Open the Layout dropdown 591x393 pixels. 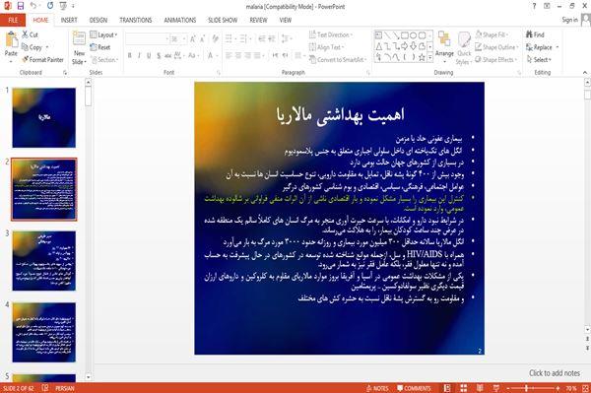(x=103, y=34)
